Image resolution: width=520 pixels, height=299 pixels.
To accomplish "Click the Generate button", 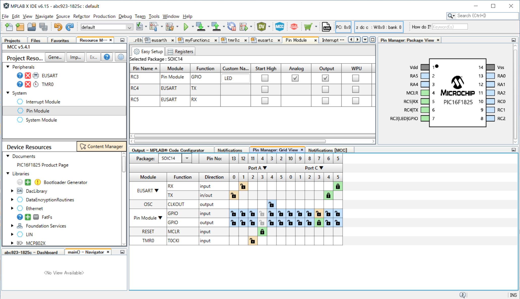I will click(x=55, y=57).
